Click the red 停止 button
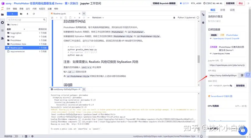This screenshot has height=138, width=251. (x=241, y=3)
